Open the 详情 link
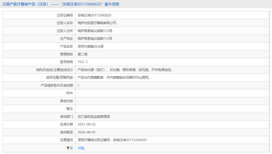The image size is (272, 154). (x=81, y=148)
